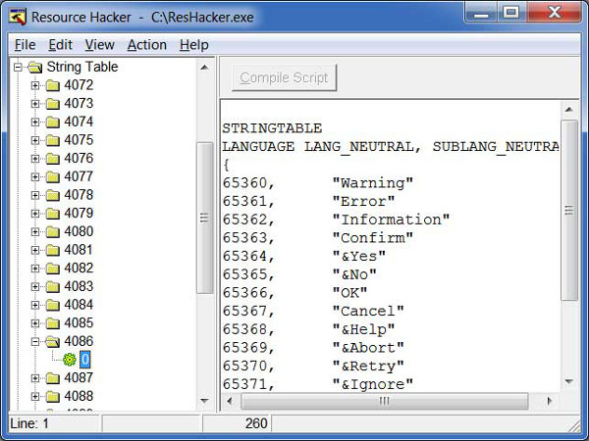Expand the 4087 tree node
This screenshot has width=589, height=441.
35,378
